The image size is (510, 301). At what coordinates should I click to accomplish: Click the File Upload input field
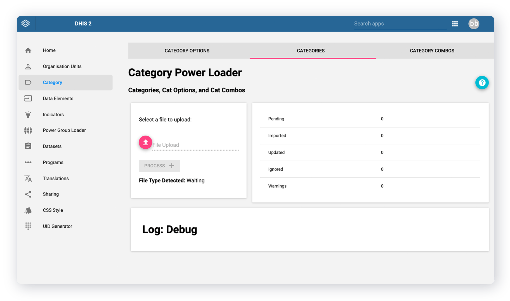(x=195, y=145)
